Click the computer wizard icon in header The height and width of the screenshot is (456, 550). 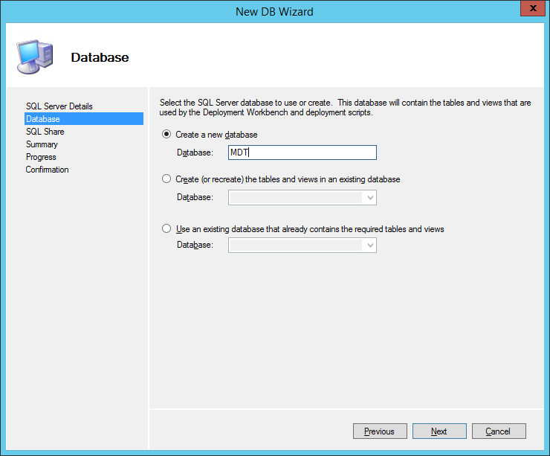click(x=34, y=57)
